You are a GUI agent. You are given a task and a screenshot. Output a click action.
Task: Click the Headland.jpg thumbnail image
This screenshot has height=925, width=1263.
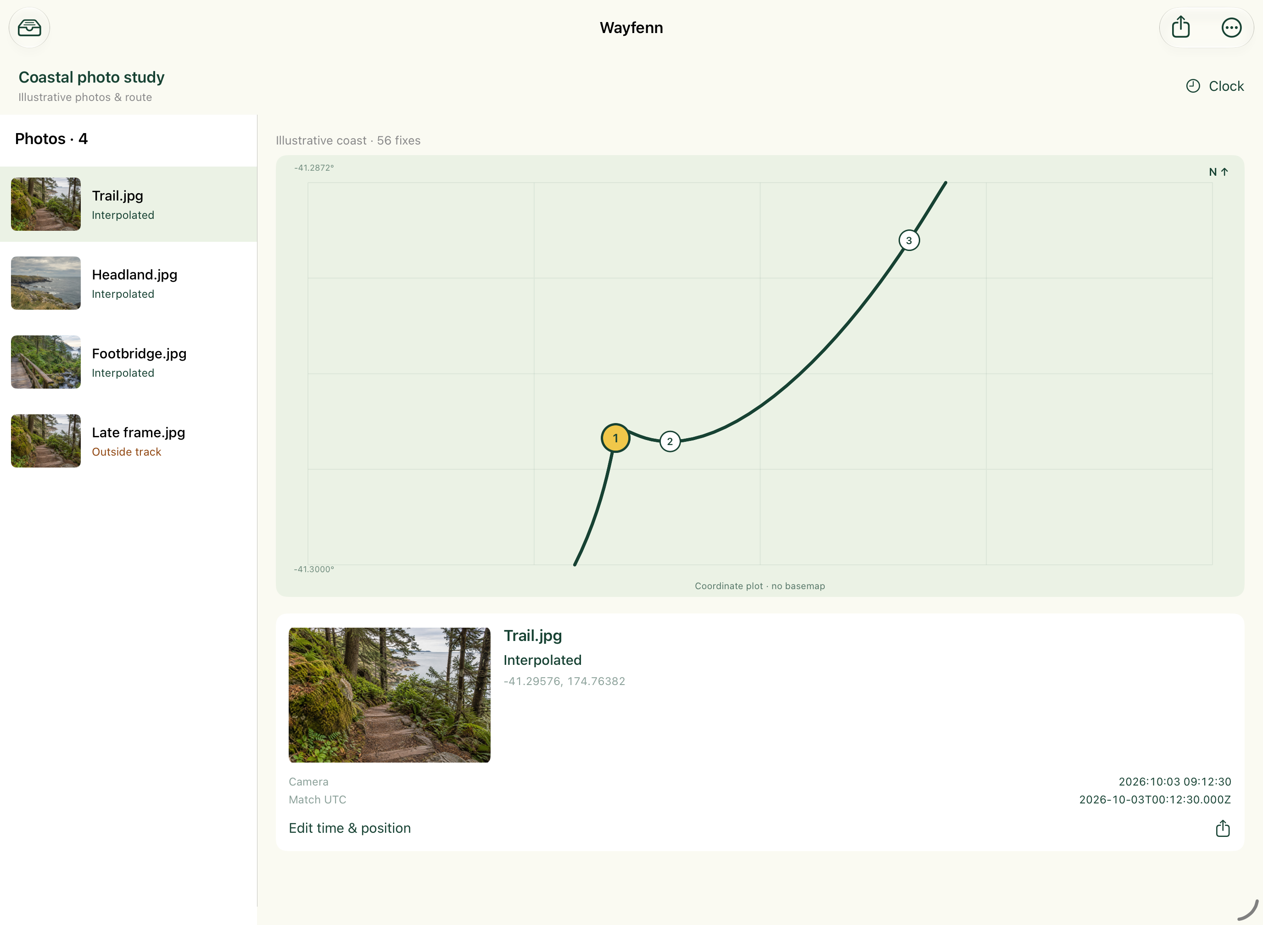(46, 283)
